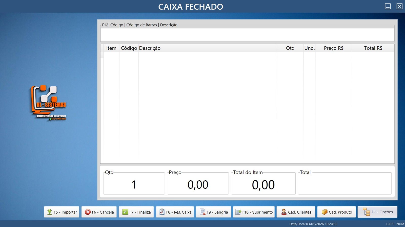Viewport: 405px width, 227px height.
Task: Click the Qtd quantity field
Action: [x=134, y=184]
